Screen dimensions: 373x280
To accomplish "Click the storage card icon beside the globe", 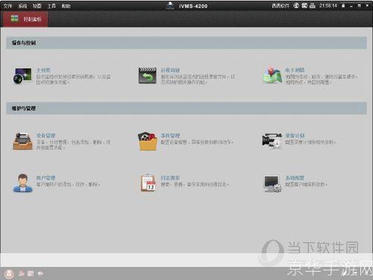I will tap(304, 5).
